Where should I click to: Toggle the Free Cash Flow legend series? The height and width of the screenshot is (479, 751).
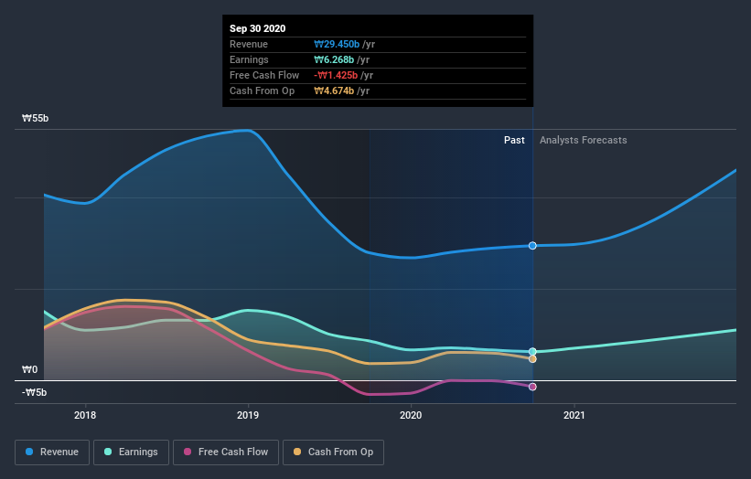[226, 452]
